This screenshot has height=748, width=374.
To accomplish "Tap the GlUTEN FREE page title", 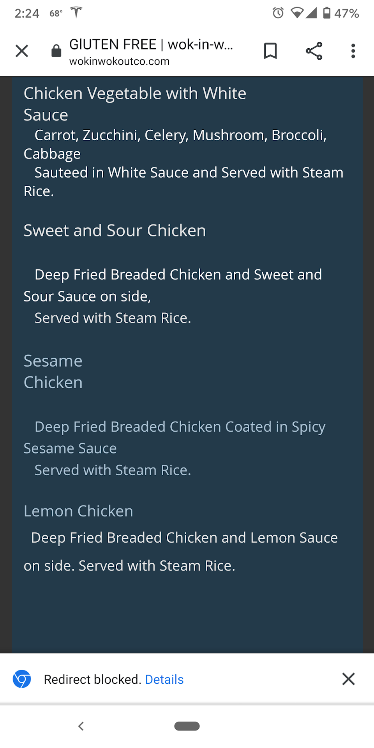I will pos(151,44).
